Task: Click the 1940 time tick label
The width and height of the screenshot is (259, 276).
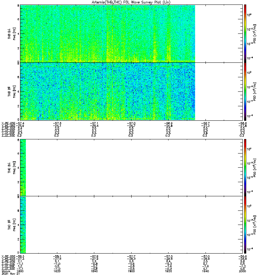Action: 206,272
